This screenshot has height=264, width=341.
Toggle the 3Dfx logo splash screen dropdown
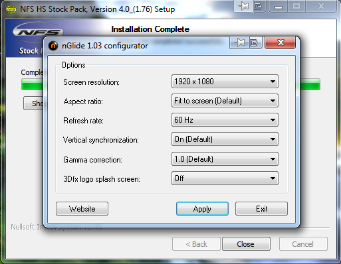(225, 178)
